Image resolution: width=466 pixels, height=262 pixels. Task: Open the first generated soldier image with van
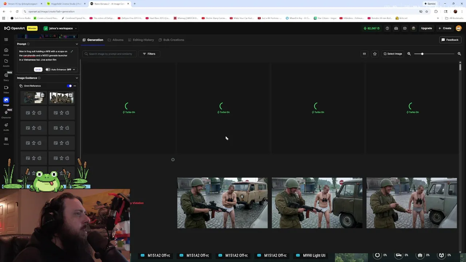(x=222, y=203)
